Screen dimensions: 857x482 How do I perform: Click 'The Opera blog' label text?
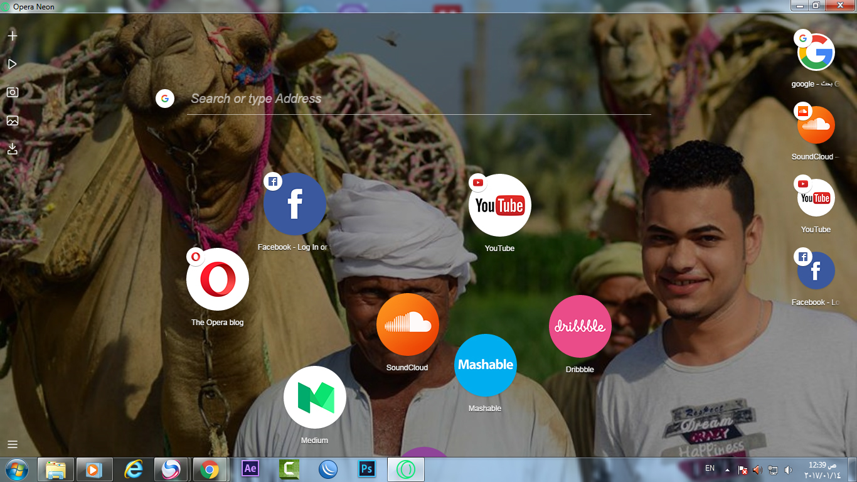tap(217, 323)
